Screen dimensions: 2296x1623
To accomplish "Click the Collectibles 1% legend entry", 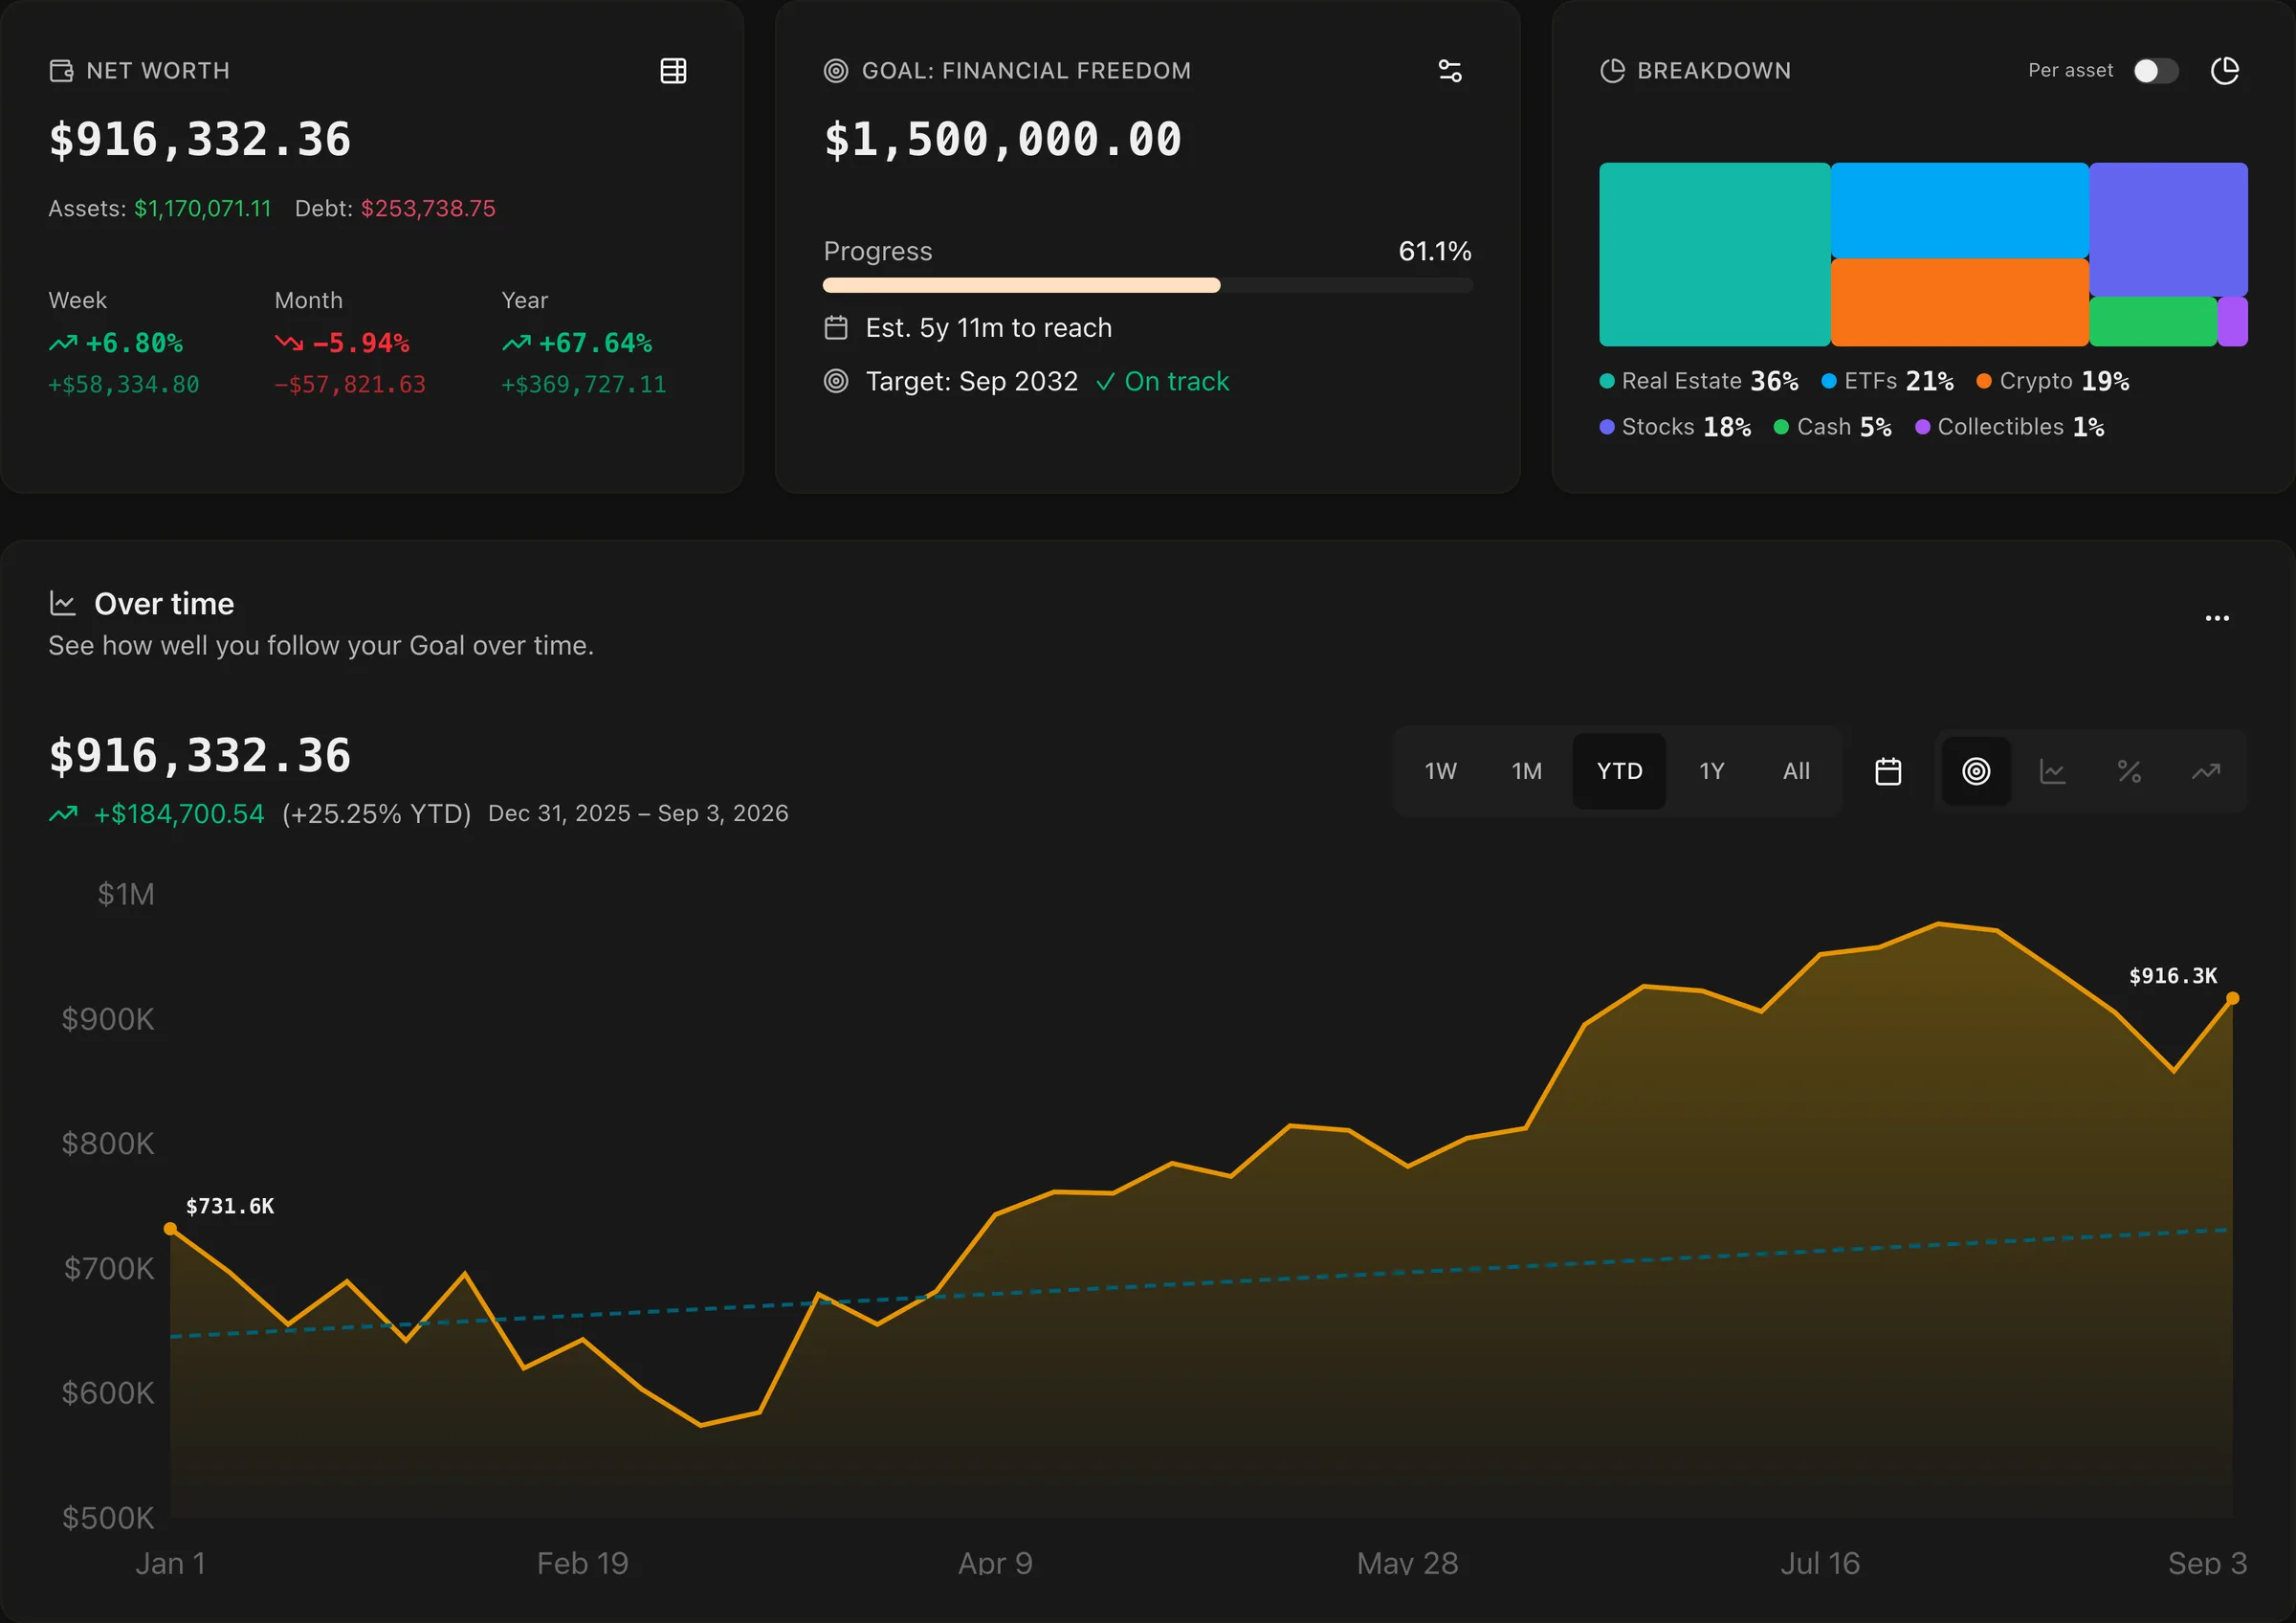I will 2010,427.
